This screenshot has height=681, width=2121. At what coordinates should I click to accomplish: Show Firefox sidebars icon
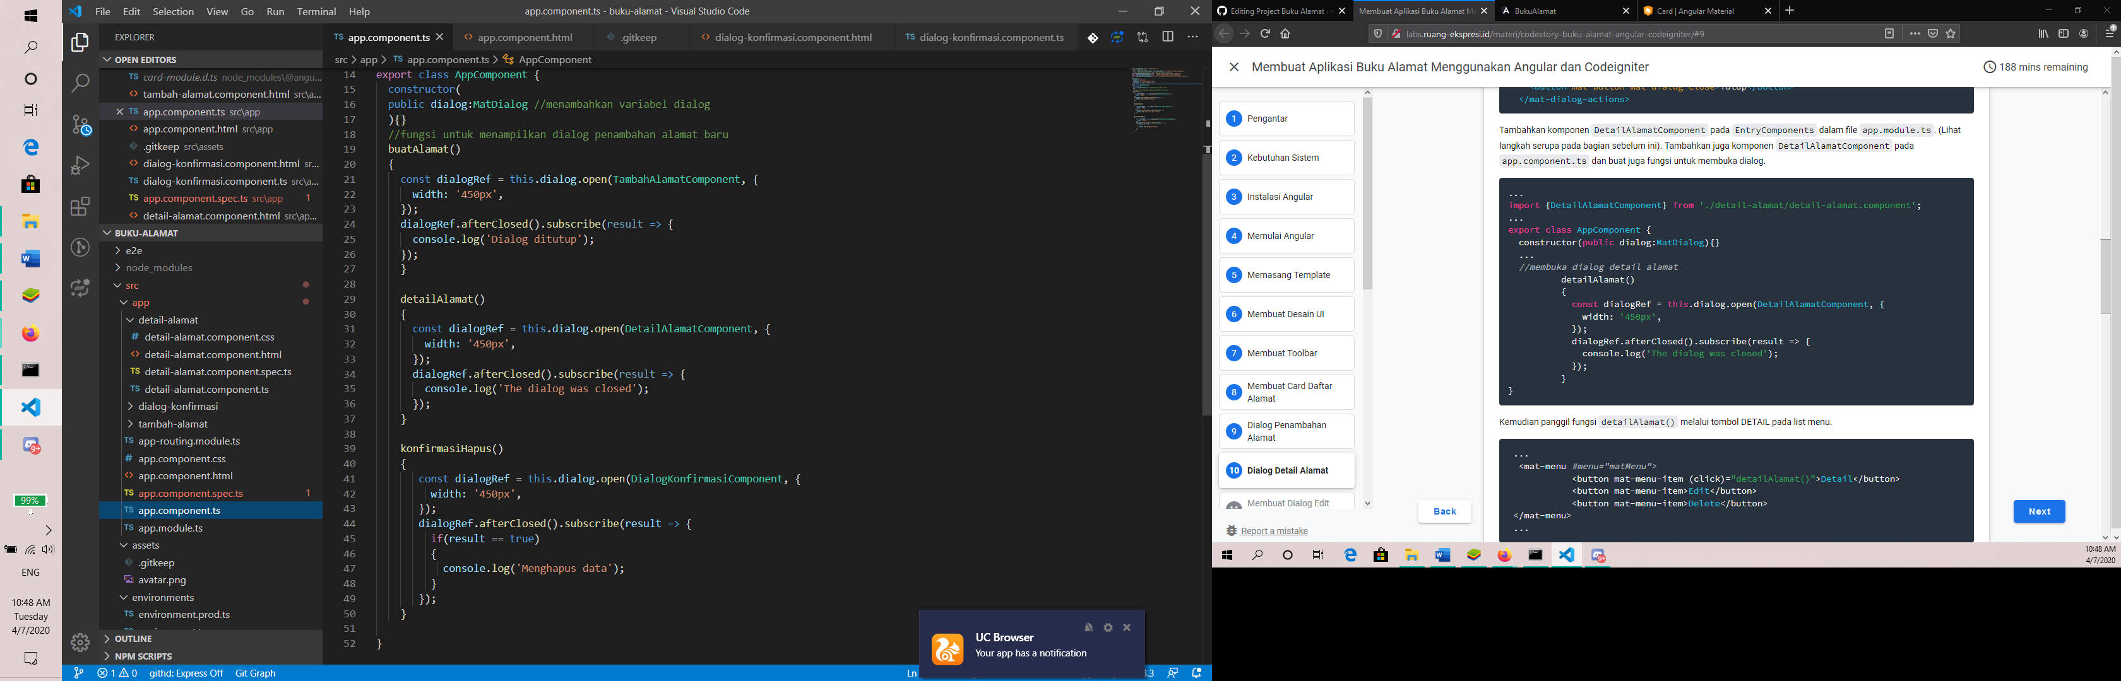tap(2064, 33)
